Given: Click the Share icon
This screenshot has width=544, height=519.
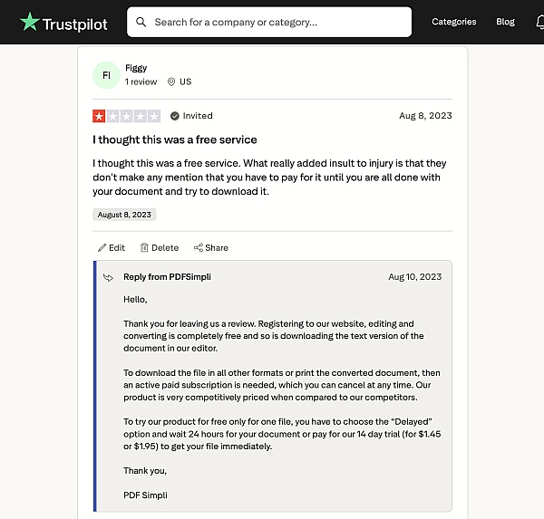Looking at the screenshot, I should (x=198, y=248).
